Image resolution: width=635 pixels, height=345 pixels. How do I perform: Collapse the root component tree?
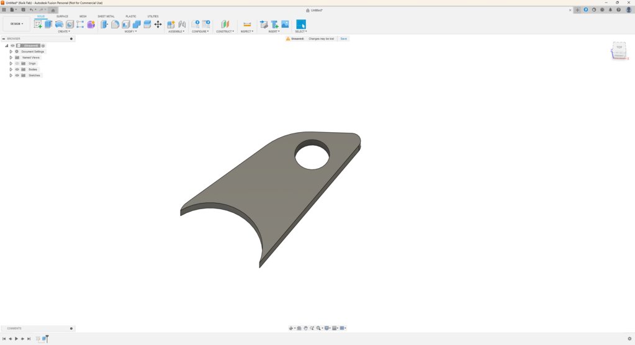click(6, 46)
